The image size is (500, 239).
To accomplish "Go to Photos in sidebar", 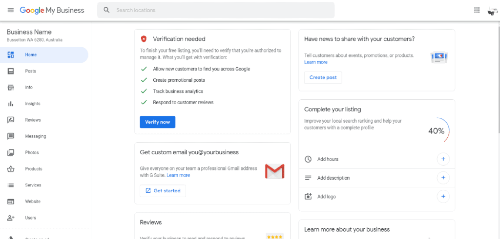I will 44,152.
